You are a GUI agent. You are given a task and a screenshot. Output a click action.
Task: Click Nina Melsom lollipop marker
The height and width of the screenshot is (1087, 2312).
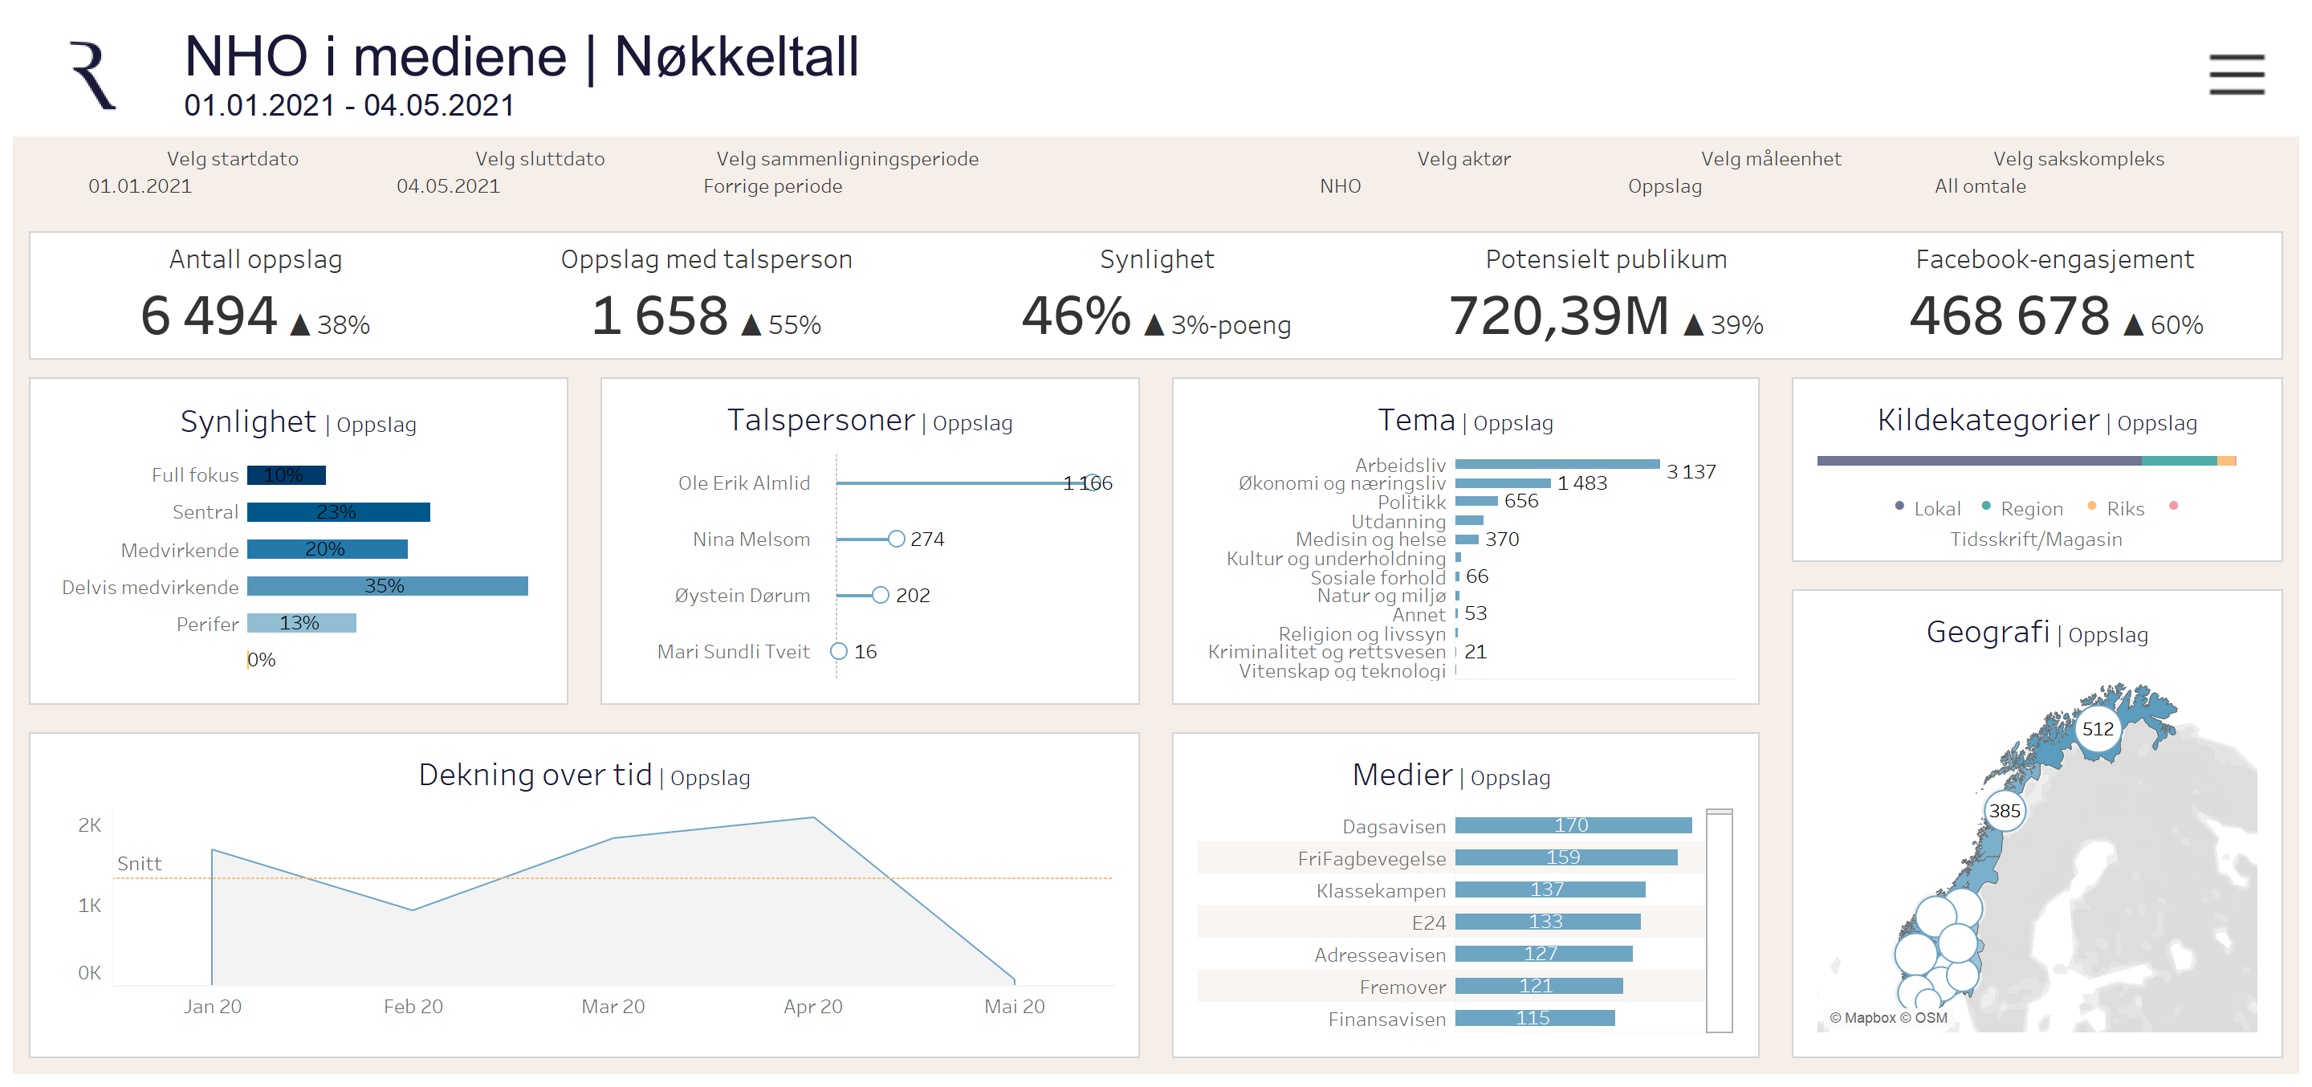pyautogui.click(x=896, y=539)
